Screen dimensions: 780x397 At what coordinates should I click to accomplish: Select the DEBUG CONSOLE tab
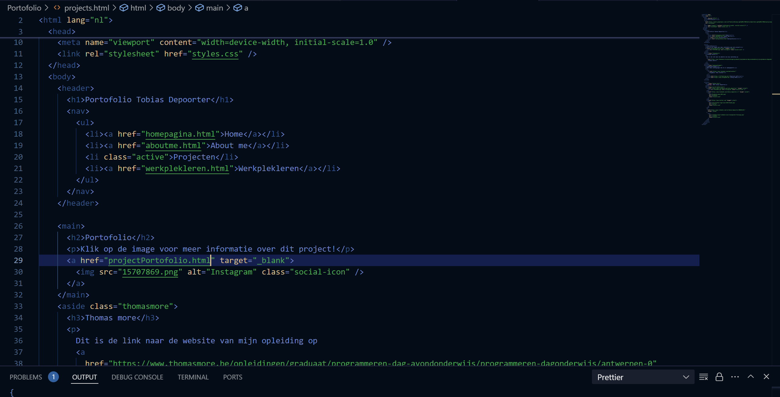coord(137,377)
